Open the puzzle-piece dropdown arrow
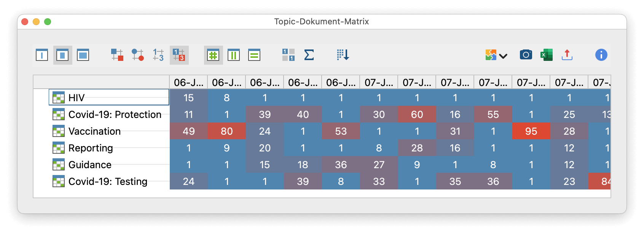Viewport: 644px width, 234px height. [503, 56]
